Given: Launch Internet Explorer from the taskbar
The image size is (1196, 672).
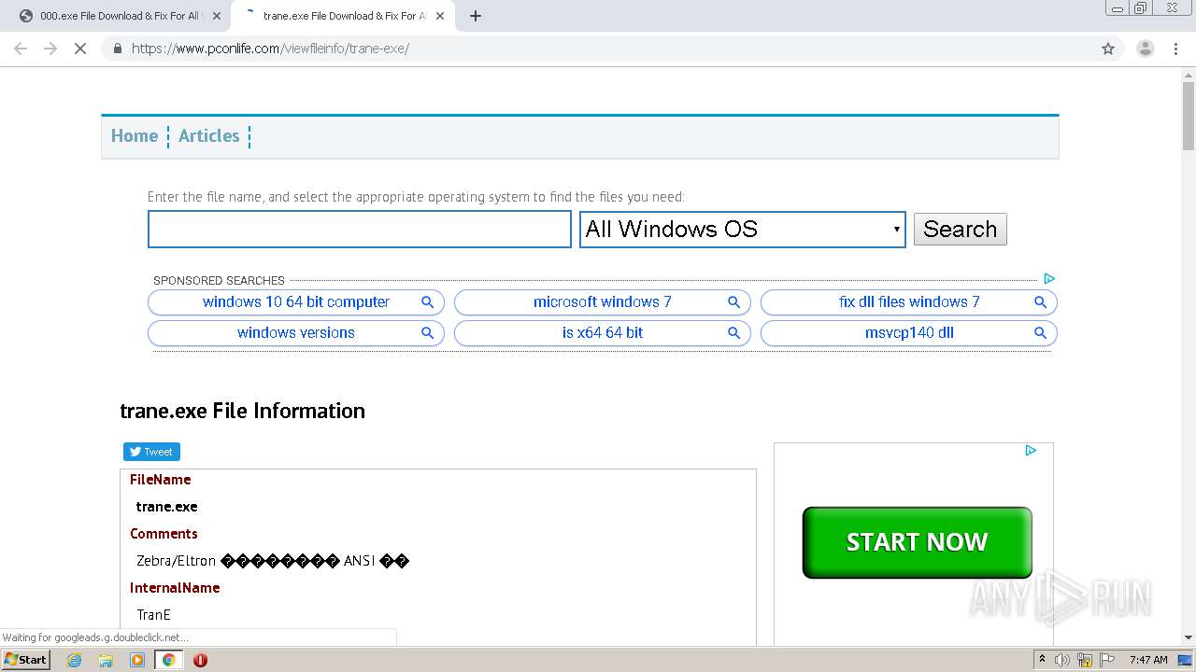Looking at the screenshot, I should click(74, 660).
